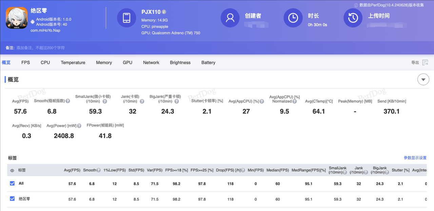Click the 创建者 user avatar icon
The width and height of the screenshot is (434, 211).
(x=230, y=18)
